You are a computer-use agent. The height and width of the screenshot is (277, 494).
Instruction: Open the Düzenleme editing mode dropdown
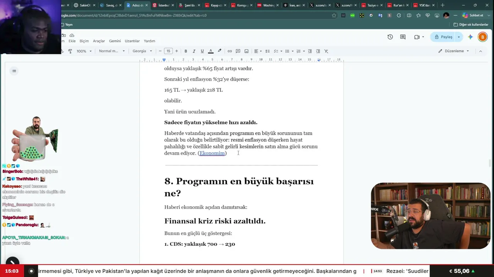click(454, 51)
